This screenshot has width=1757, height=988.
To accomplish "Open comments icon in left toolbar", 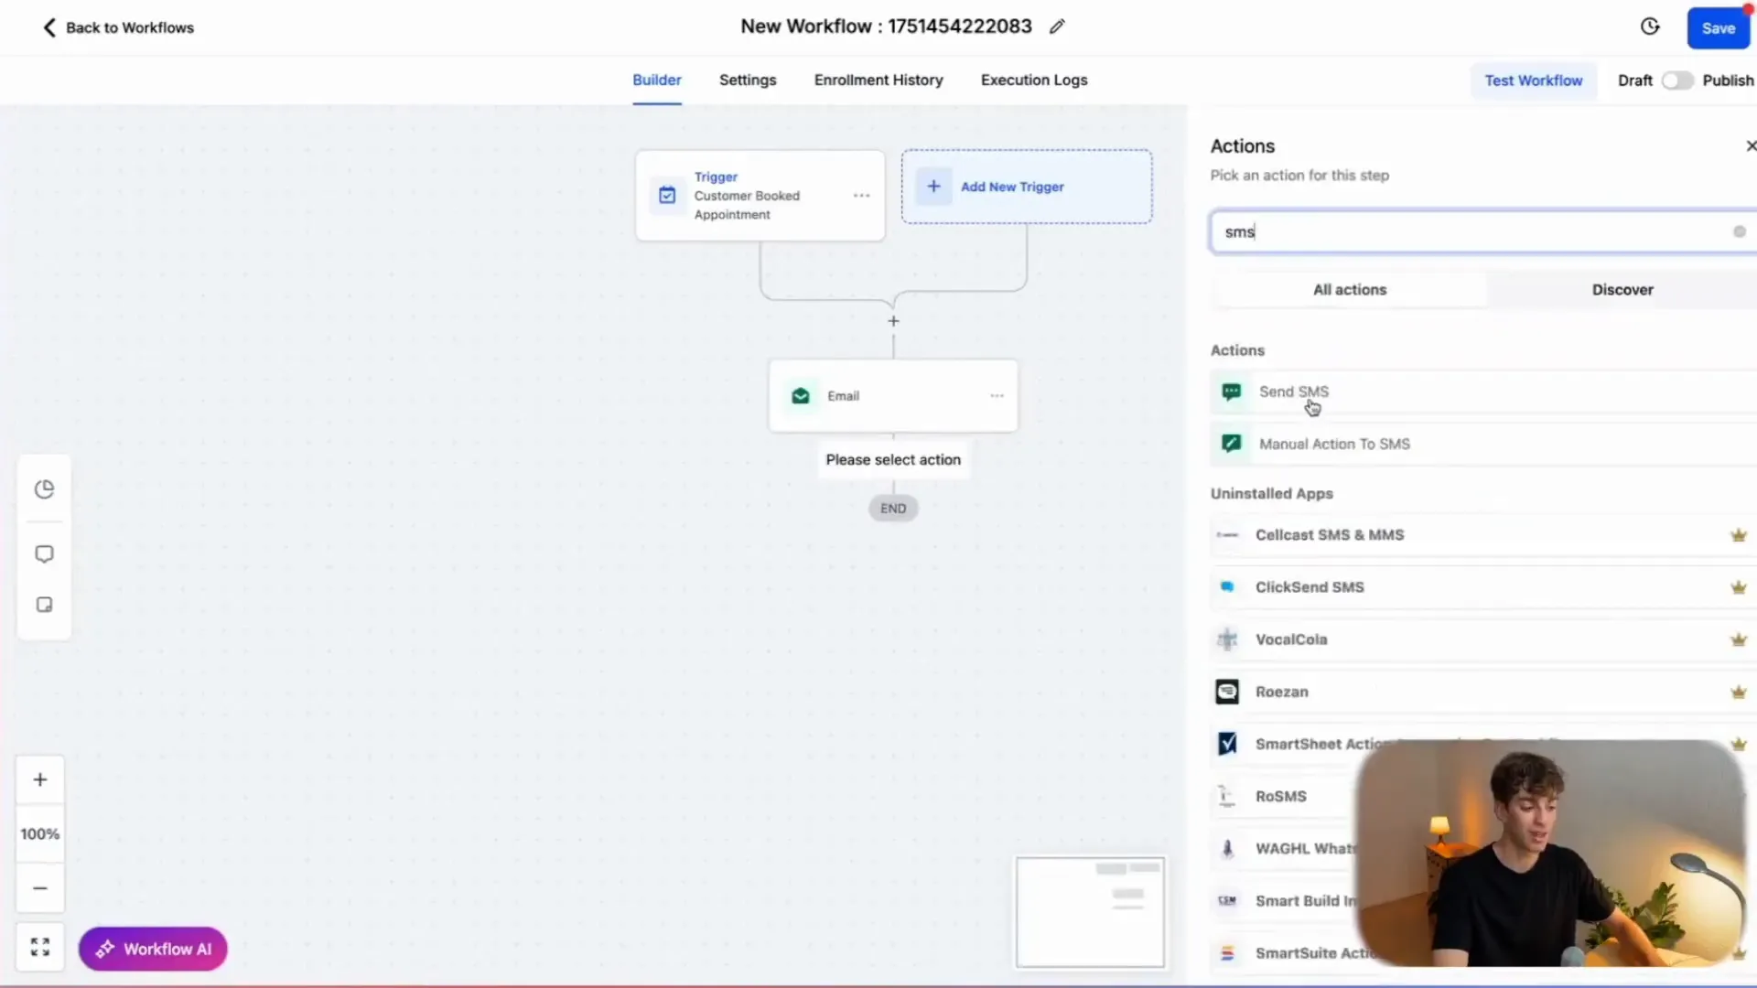I will pos(44,554).
